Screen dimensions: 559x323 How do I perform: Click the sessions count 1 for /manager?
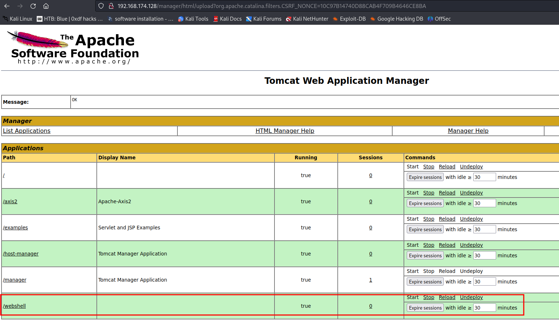pyautogui.click(x=371, y=280)
